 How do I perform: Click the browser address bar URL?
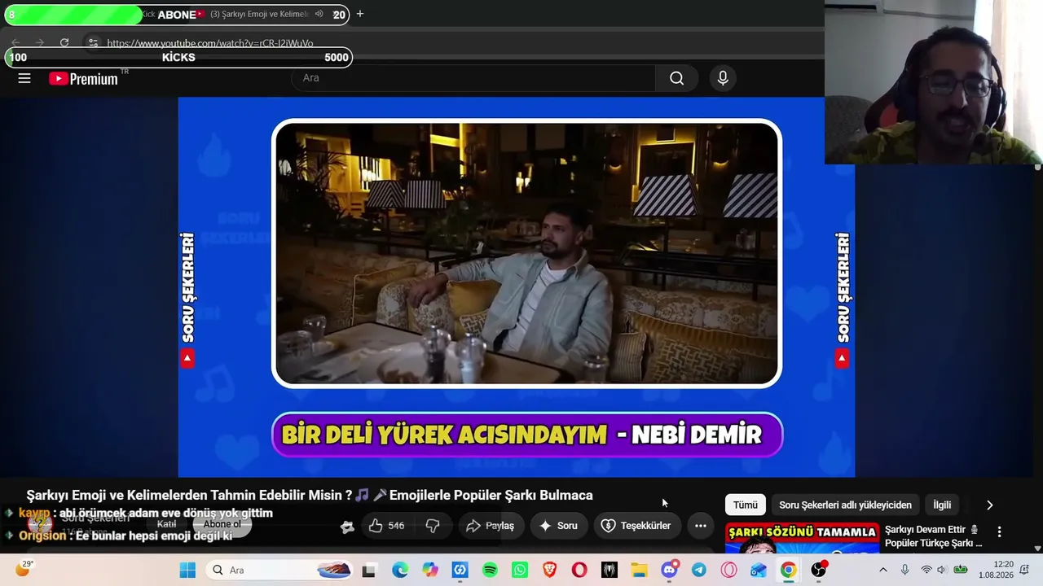(x=210, y=43)
